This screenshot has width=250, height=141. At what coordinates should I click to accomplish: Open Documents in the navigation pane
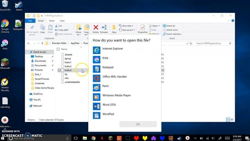tap(41, 65)
